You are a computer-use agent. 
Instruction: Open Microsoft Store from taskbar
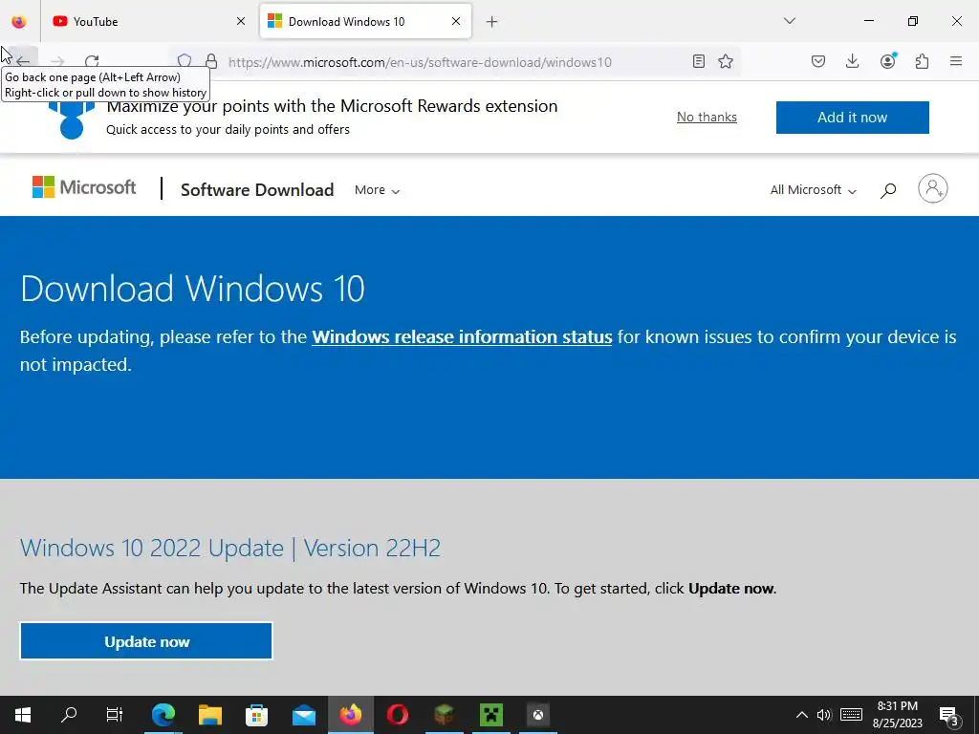(256, 715)
